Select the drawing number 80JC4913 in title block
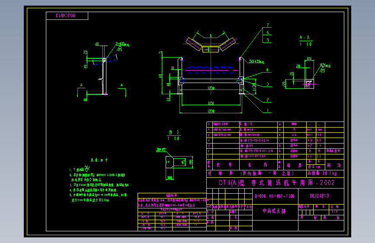 click(319, 195)
